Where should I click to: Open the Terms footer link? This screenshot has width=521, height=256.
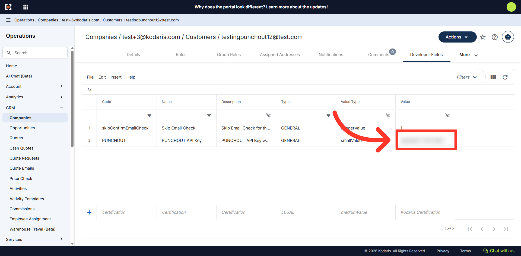point(465,251)
